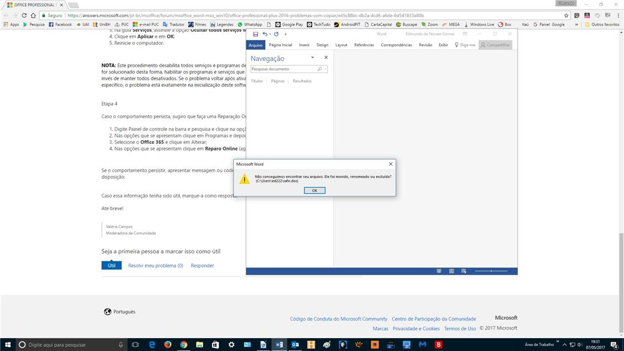
Task: Open the Inserir ribbon tab
Action: [304, 45]
